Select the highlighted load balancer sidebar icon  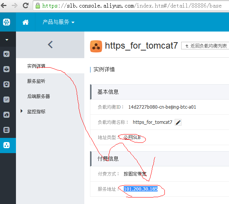pyautogui.click(x=6, y=145)
